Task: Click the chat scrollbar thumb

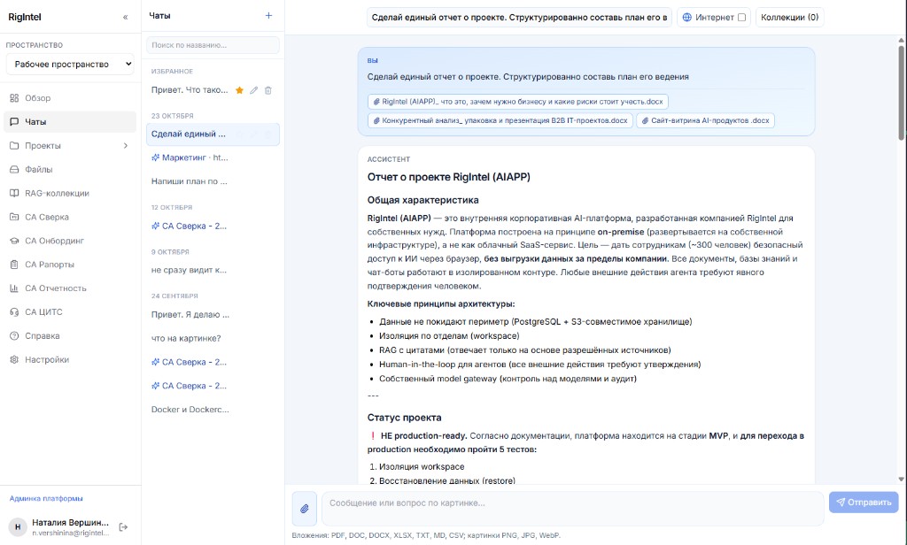Action: tap(901, 93)
